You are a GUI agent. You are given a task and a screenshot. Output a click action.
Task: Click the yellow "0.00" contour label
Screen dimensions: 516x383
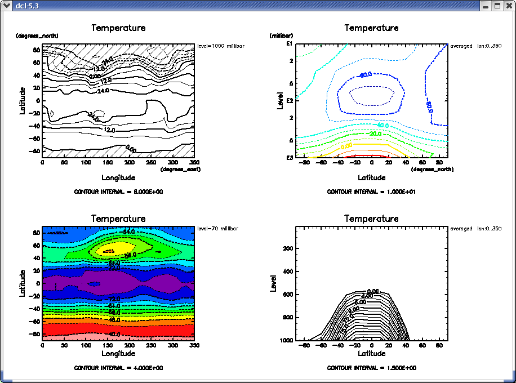346,146
